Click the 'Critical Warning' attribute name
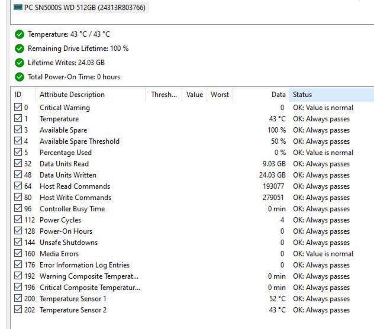Screen dimensions: 374x329 click(x=65, y=108)
